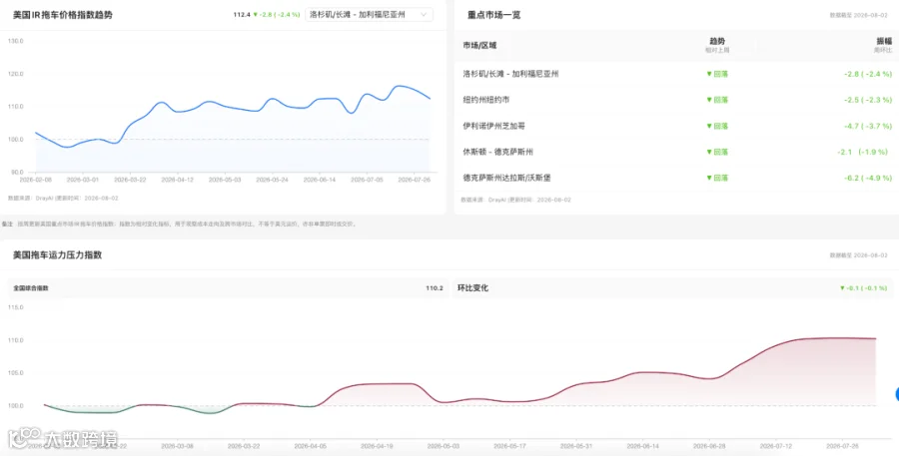Viewport: 899px width, 456px height.
Task: Click 数据截至 date in 重点市场一览 header
Action: tap(858, 16)
